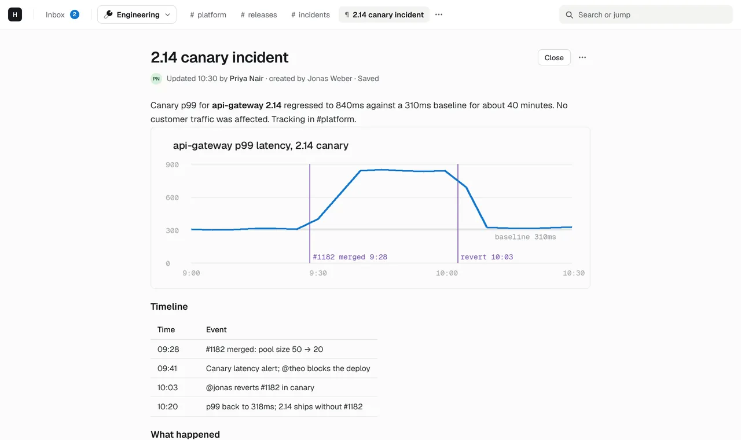
Task: Open document options ellipsis next to Close
Action: [x=582, y=57]
